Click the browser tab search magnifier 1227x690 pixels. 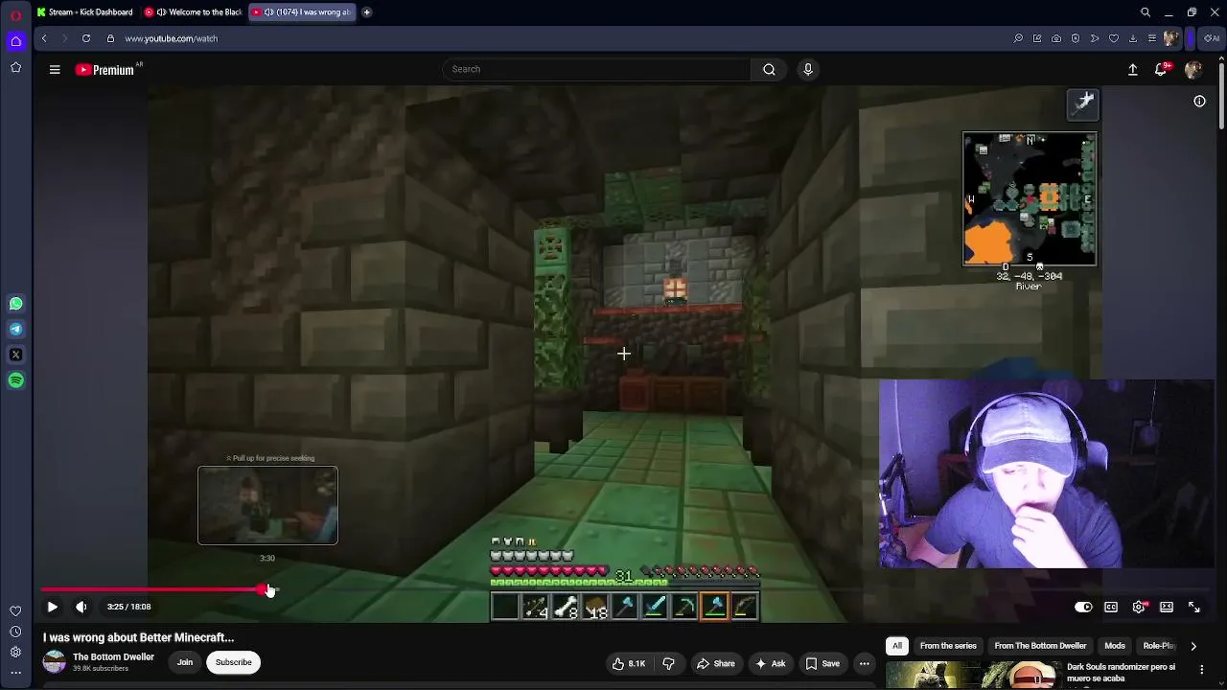pos(1145,12)
